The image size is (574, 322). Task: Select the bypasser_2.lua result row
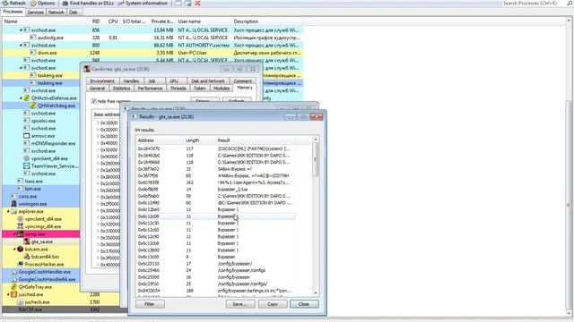[216, 189]
